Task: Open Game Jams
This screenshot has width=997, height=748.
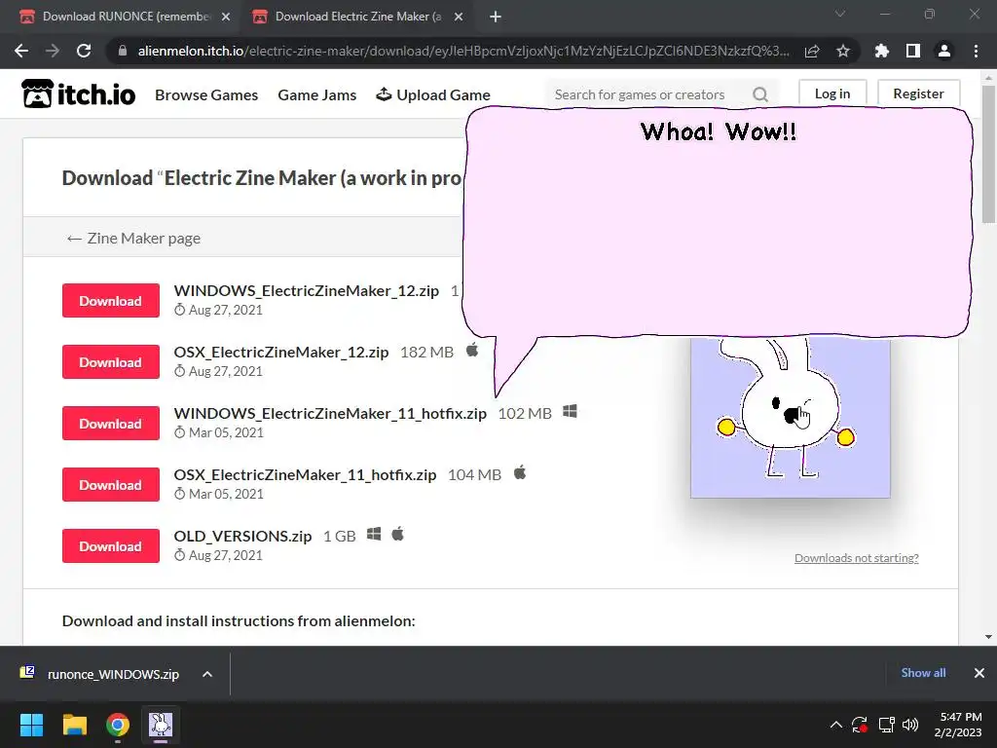Action: pyautogui.click(x=316, y=94)
